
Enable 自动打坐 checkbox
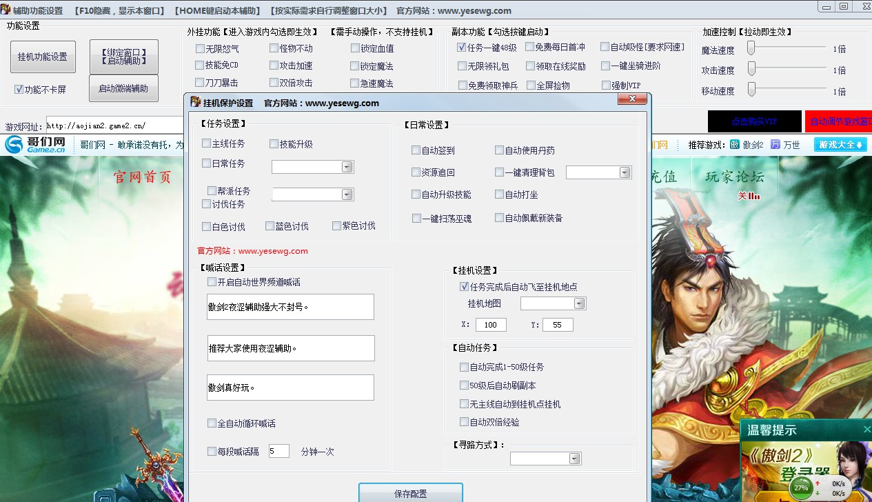click(x=500, y=194)
